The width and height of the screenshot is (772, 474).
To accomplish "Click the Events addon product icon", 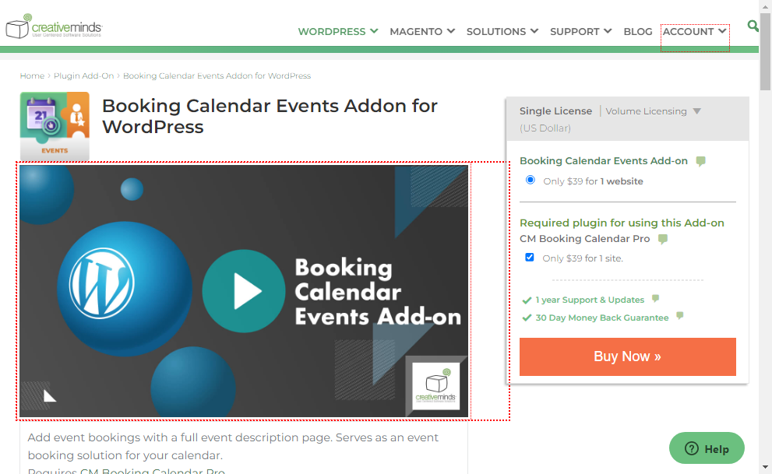I will click(55, 126).
